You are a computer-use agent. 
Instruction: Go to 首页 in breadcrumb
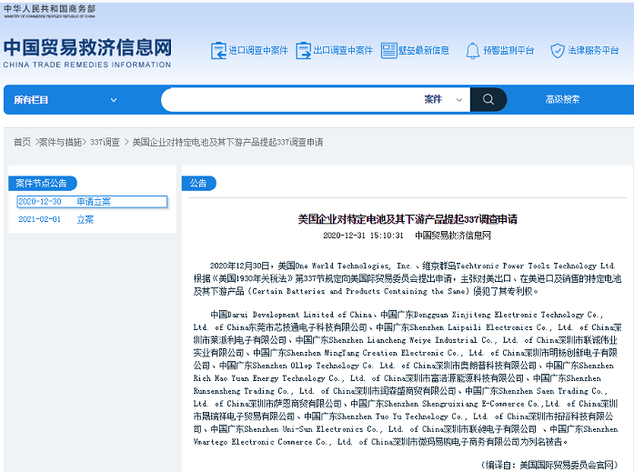22,142
